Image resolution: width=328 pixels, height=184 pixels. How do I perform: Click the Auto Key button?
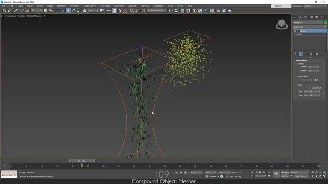click(284, 173)
